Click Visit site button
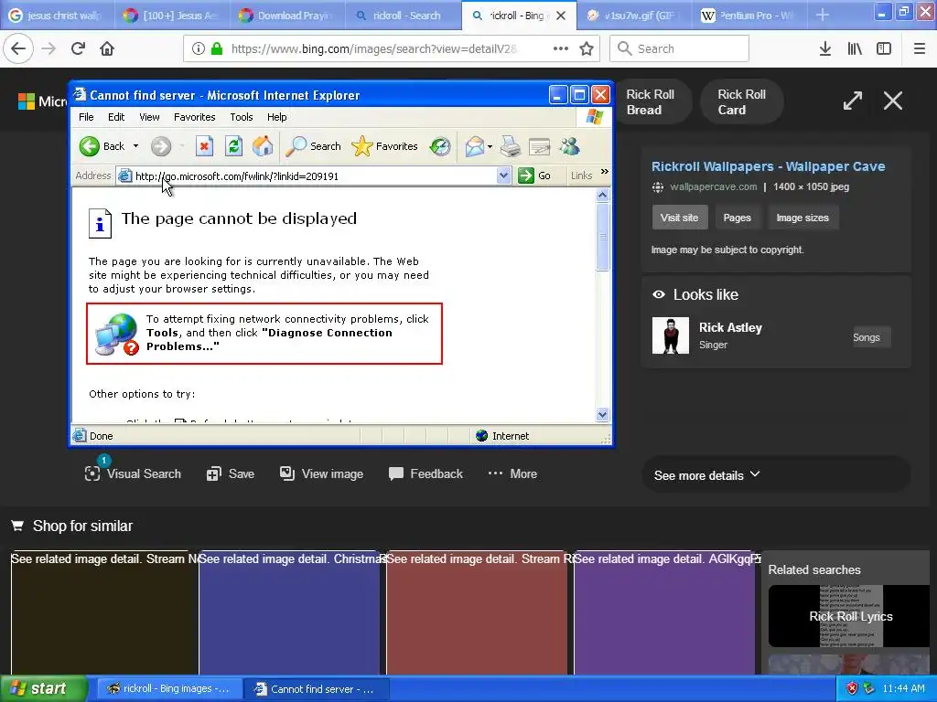This screenshot has height=702, width=937. pyautogui.click(x=680, y=218)
